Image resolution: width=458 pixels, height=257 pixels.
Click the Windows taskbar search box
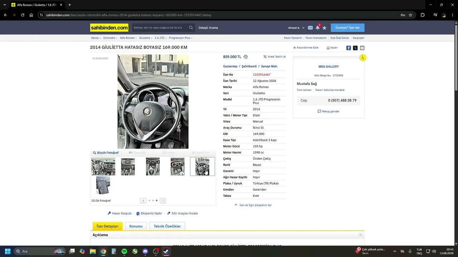pos(40,251)
